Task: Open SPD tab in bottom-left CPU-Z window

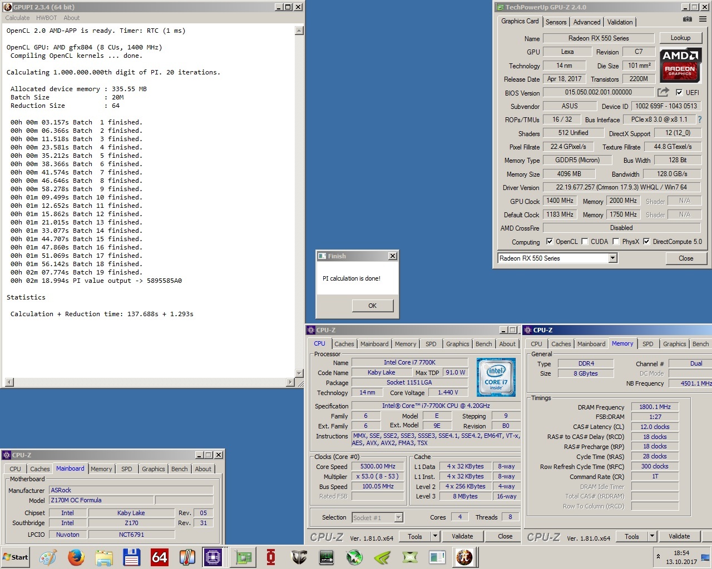Action: click(127, 469)
